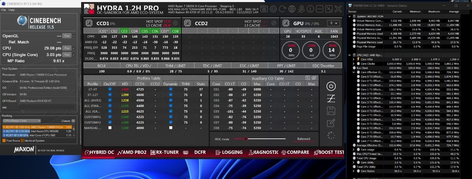Click the HYDRA puzzle logo
Image resolution: width=472 pixels, height=179 pixels.
point(89,9)
